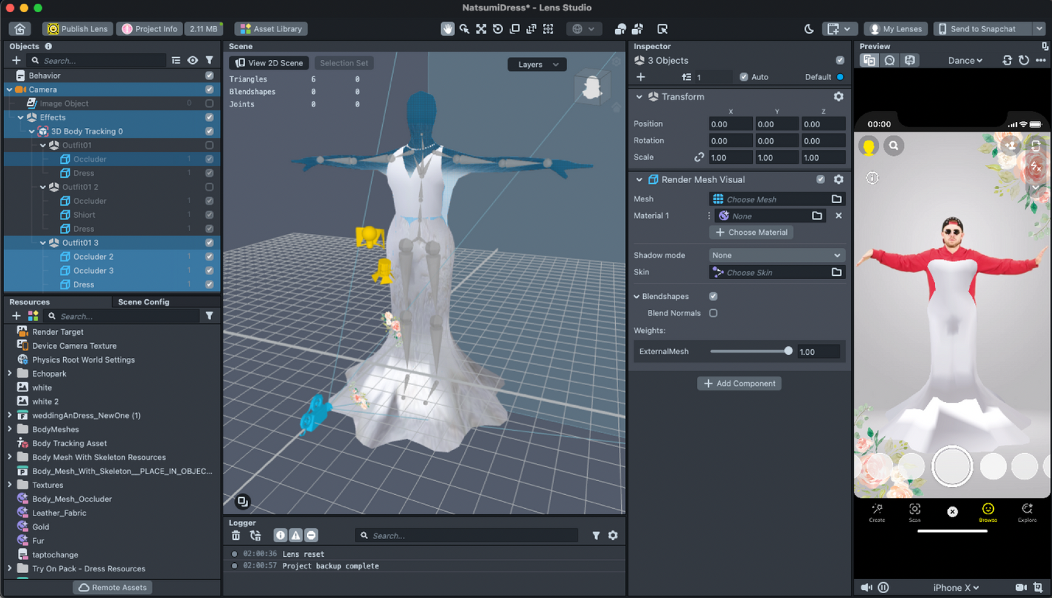Toggle Behavior object checkbox
This screenshot has height=598, width=1052.
pyautogui.click(x=209, y=76)
